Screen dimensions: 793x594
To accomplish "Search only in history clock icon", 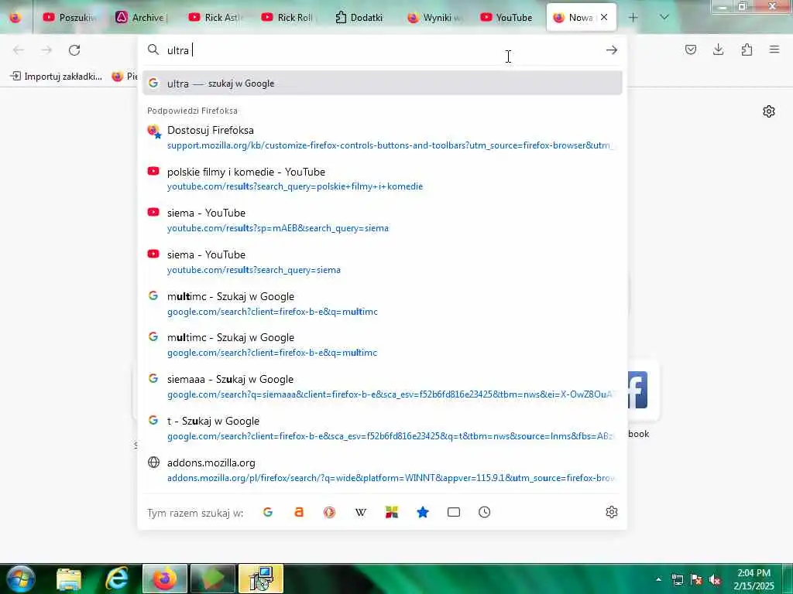I will click(x=485, y=512).
